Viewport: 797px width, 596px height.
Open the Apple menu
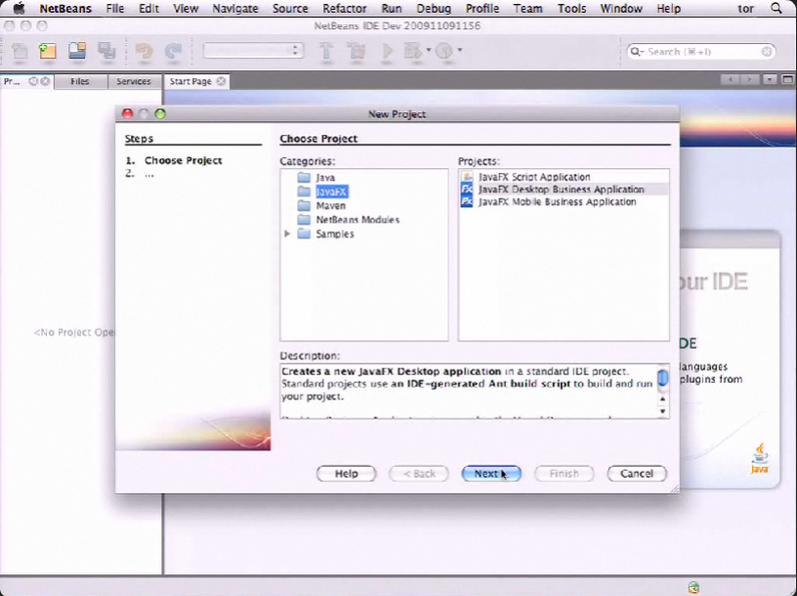coord(19,8)
